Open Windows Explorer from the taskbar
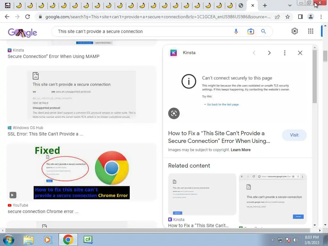The width and height of the screenshot is (328, 246). tap(29, 240)
